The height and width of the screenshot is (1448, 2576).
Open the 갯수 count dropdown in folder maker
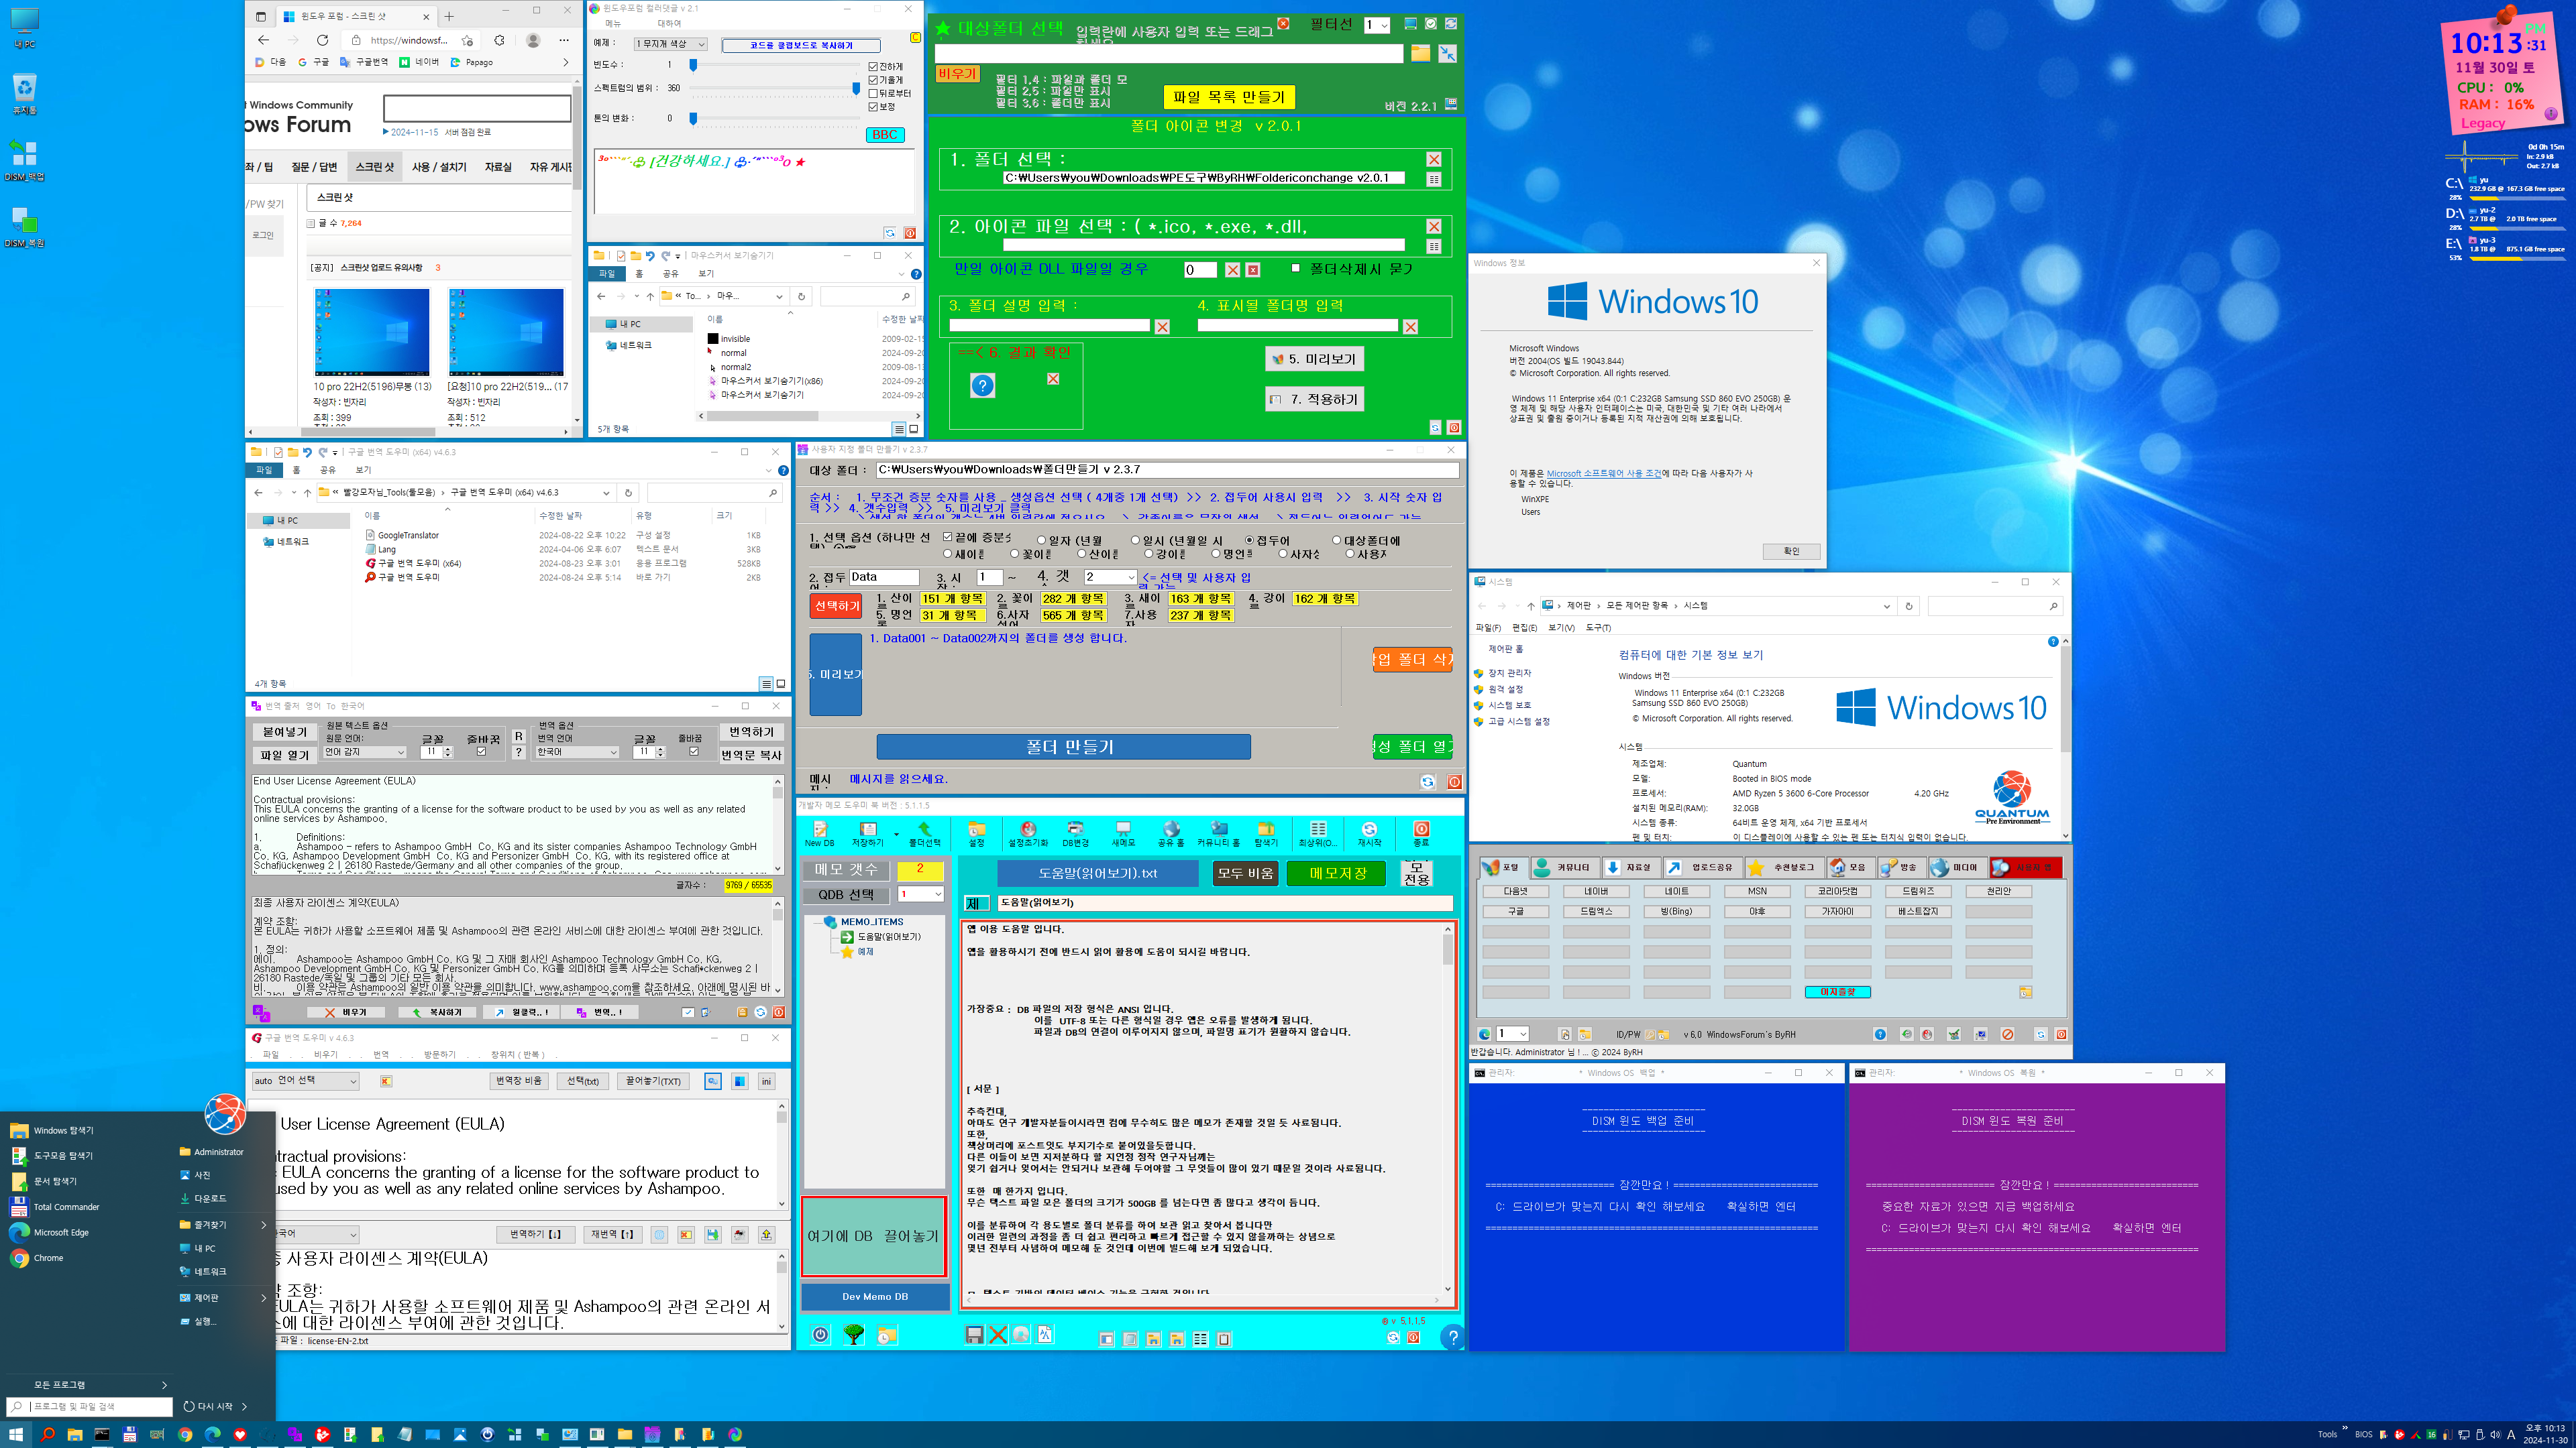click(1110, 577)
